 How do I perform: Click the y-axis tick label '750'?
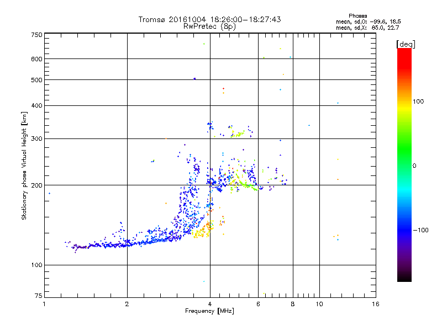pyautogui.click(x=36, y=35)
